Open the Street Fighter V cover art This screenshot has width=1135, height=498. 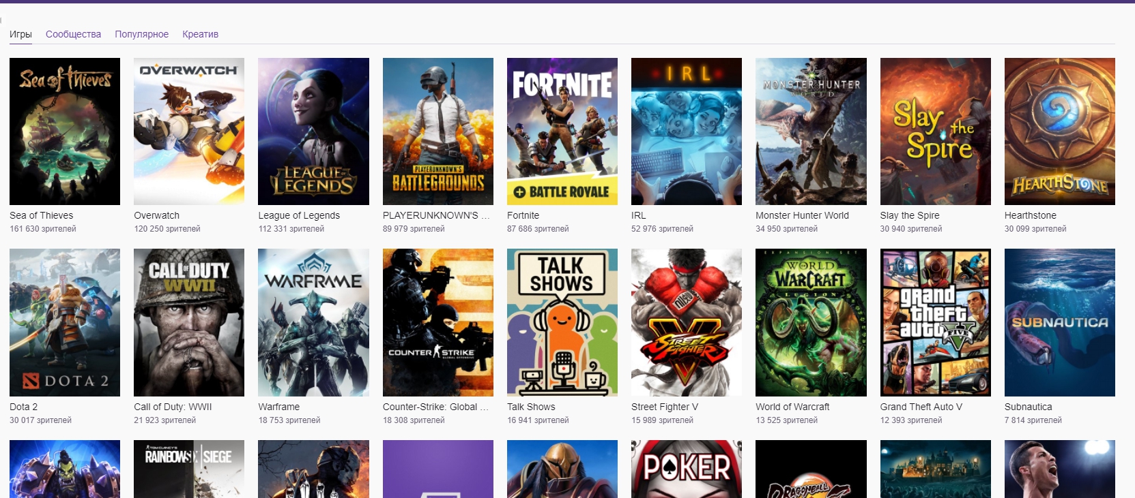click(x=687, y=322)
